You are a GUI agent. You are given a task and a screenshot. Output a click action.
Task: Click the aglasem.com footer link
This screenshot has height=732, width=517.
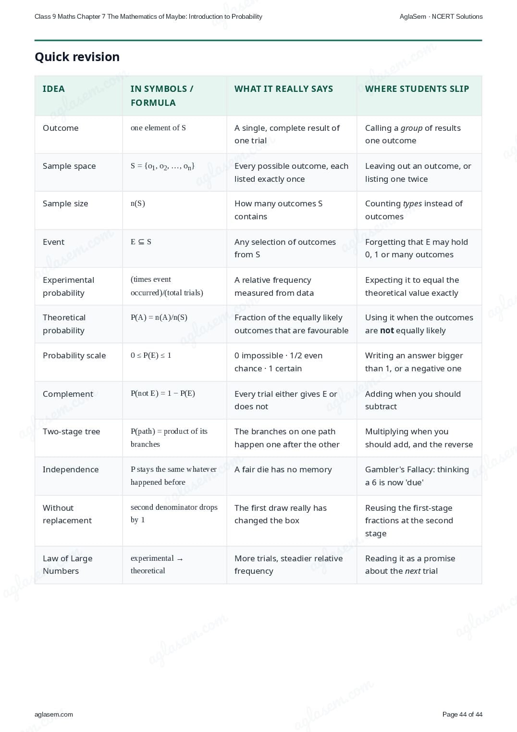[x=54, y=714]
